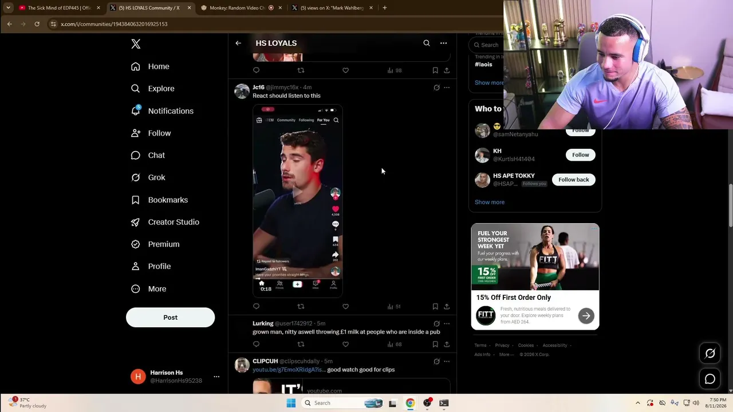Open the floating chat messages button

[x=710, y=379]
